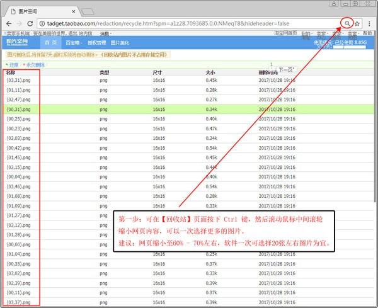Screen dimensions: 378x308
Task: Click 永久删除 to permanently delete
Action: [x=35, y=65]
